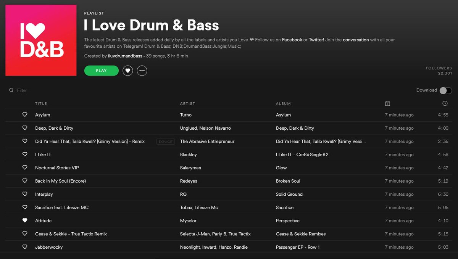Like the Deep, Dark & Dirty track
458x259 pixels.
pyautogui.click(x=25, y=128)
